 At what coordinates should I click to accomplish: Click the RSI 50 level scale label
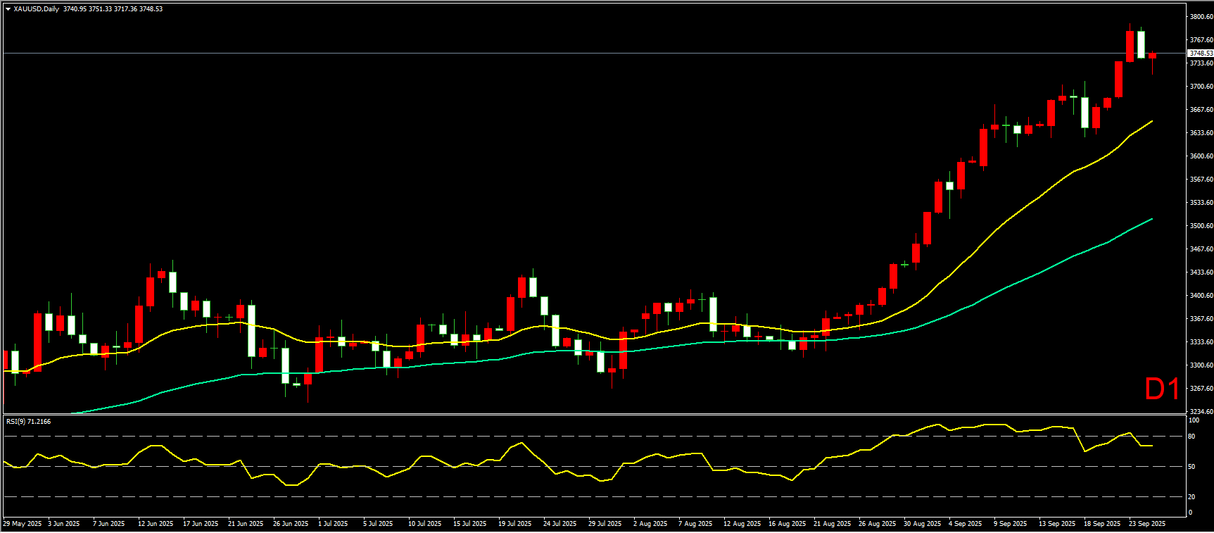pyautogui.click(x=1191, y=467)
